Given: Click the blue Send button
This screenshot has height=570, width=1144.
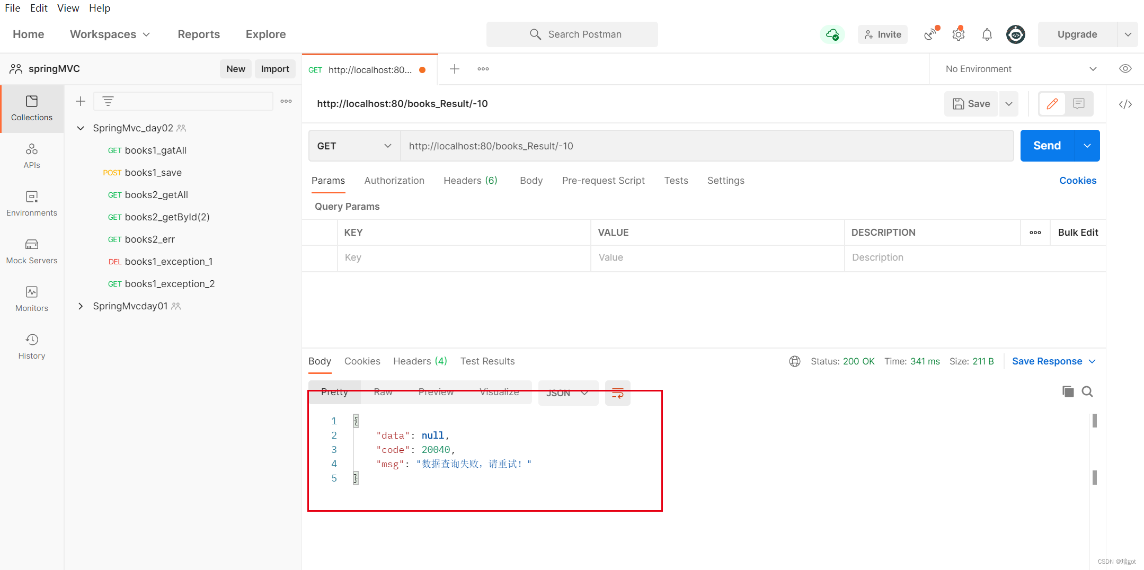Looking at the screenshot, I should [x=1047, y=146].
